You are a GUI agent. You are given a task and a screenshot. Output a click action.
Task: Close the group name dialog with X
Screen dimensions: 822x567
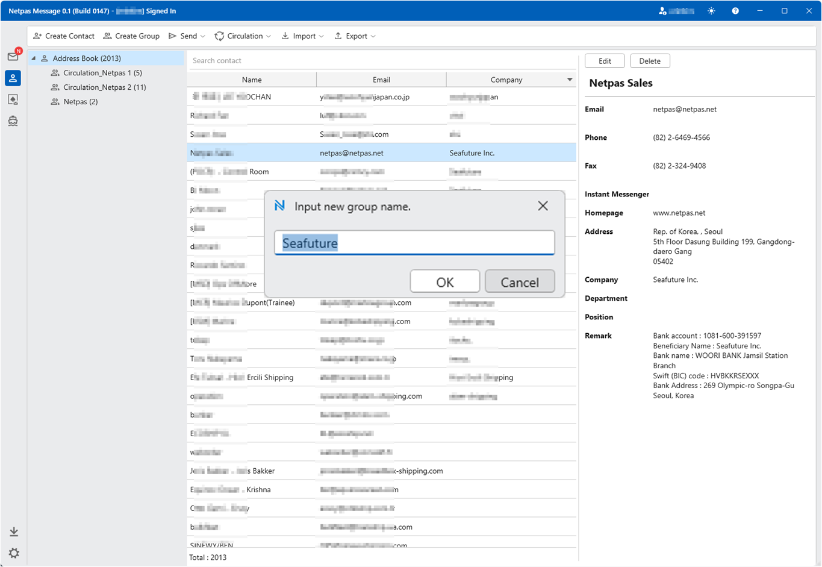click(543, 206)
